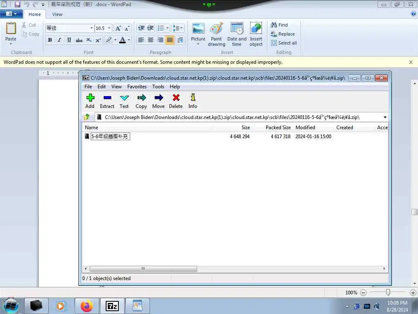Expand the 7-Zip address path dropdown

pyautogui.click(x=385, y=117)
